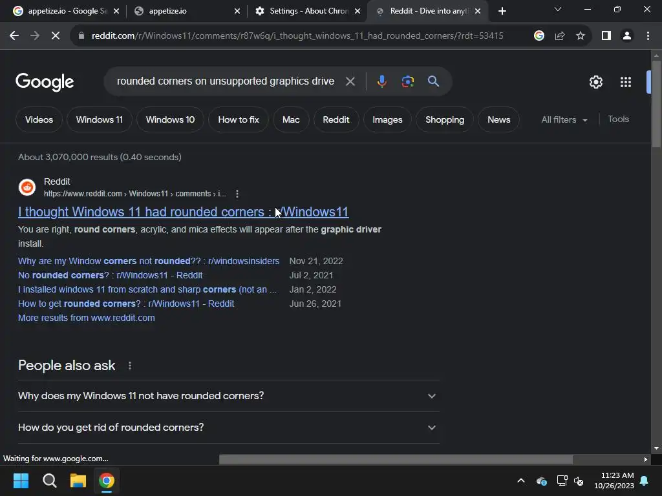Click the muted volume tray icon
662x496 pixels.
point(579,480)
